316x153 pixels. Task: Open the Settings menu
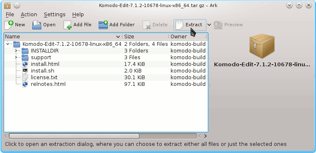click(55, 15)
